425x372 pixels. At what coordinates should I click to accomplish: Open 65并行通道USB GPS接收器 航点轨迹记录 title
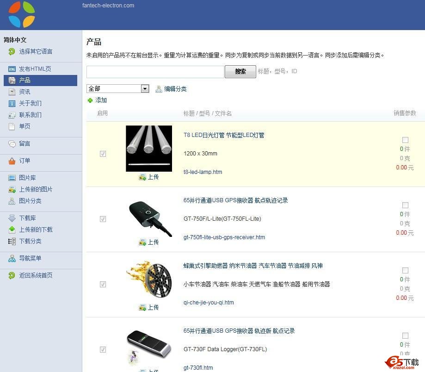point(235,201)
